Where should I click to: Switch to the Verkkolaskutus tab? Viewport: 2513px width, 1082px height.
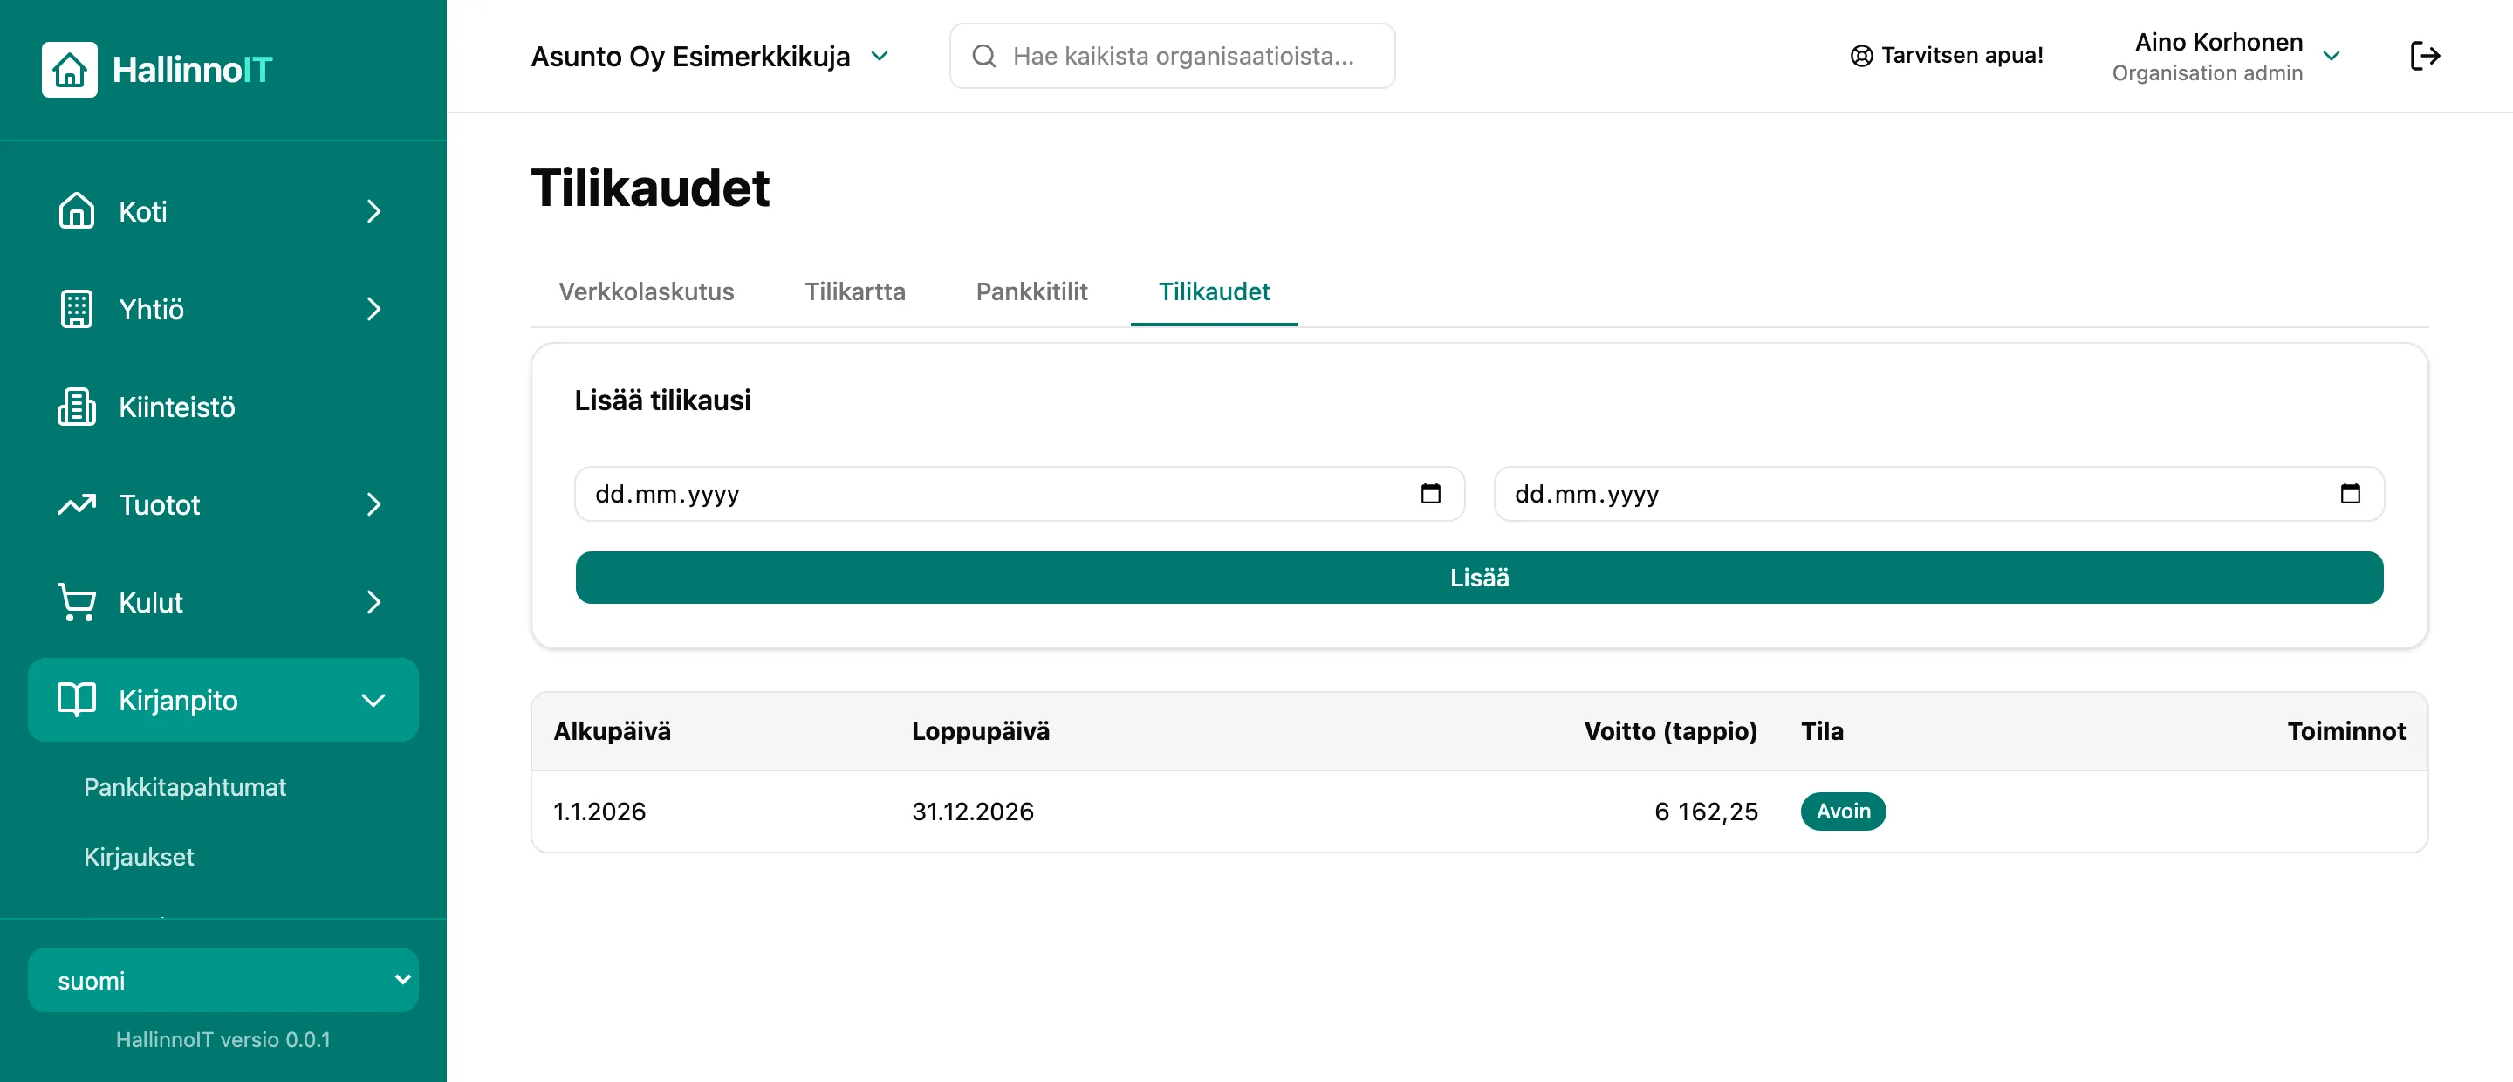click(x=646, y=291)
